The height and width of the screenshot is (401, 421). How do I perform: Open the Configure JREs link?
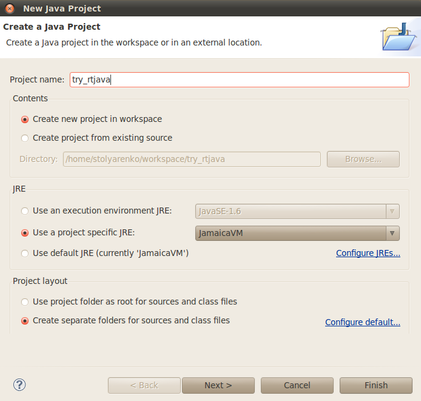tap(368, 253)
